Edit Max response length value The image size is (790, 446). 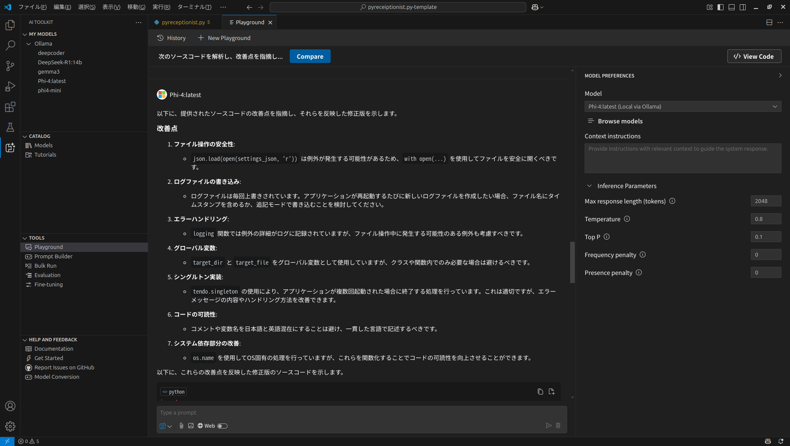pyautogui.click(x=766, y=201)
